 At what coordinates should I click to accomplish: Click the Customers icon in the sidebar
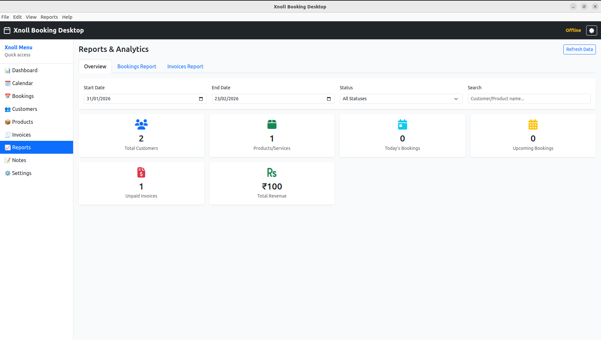(8, 109)
